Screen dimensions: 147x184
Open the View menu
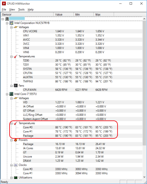coord(12,10)
